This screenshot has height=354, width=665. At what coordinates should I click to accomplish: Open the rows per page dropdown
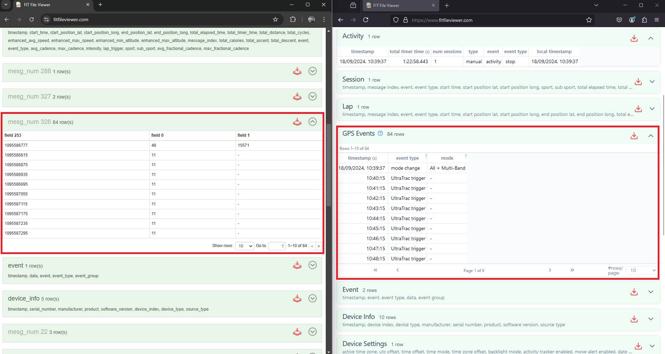coord(642,270)
